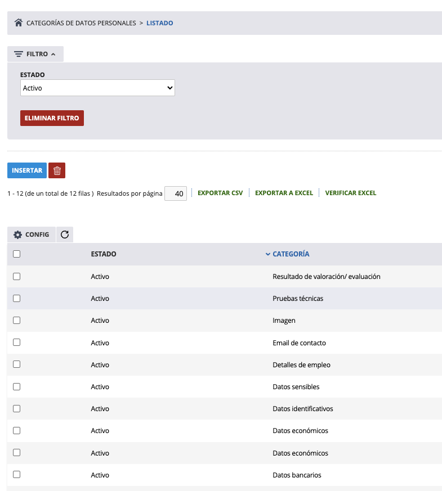
Task: Click Exportar a Excel link
Action: (284, 193)
